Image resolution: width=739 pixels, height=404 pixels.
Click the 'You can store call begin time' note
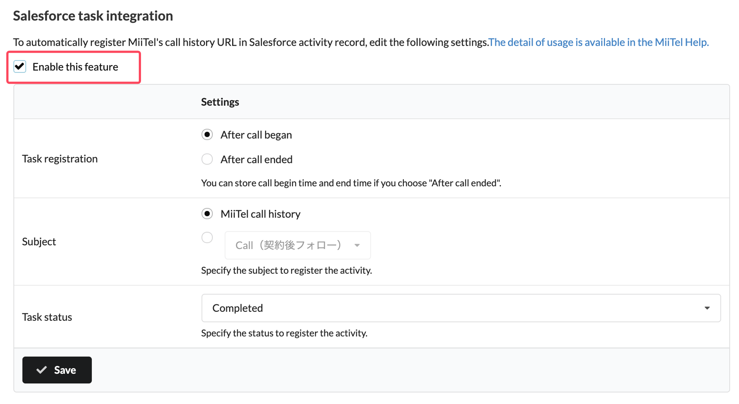pos(351,183)
